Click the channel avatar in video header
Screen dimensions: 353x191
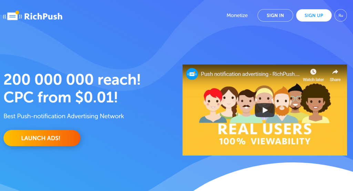(192, 74)
